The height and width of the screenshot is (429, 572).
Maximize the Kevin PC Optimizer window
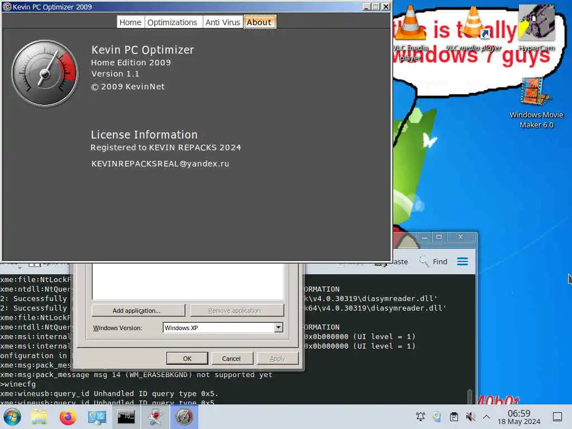coord(376,7)
